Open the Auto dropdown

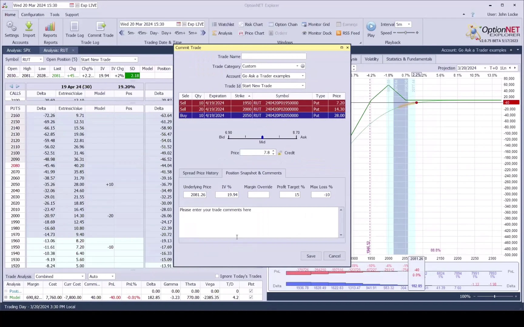pos(113,276)
